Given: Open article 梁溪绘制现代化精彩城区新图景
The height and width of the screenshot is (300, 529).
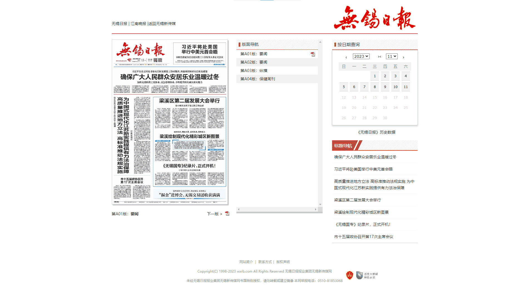Looking at the screenshot, I should pos(361,212).
